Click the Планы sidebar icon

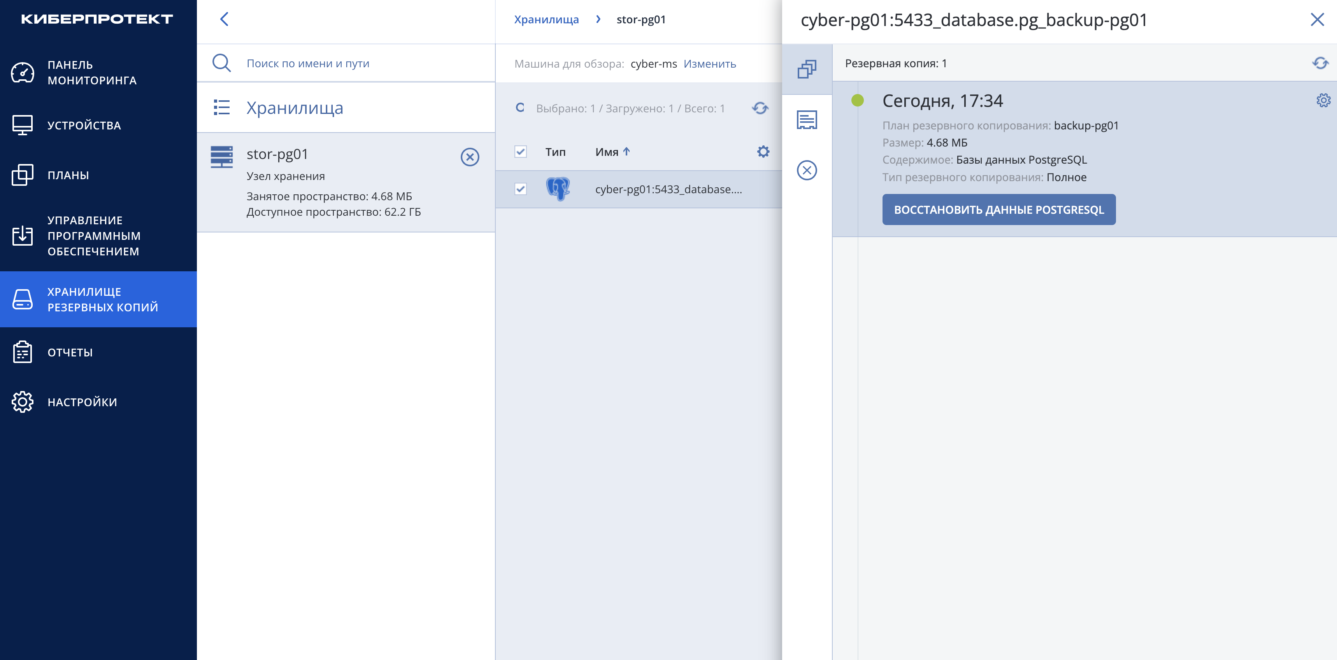(x=22, y=175)
